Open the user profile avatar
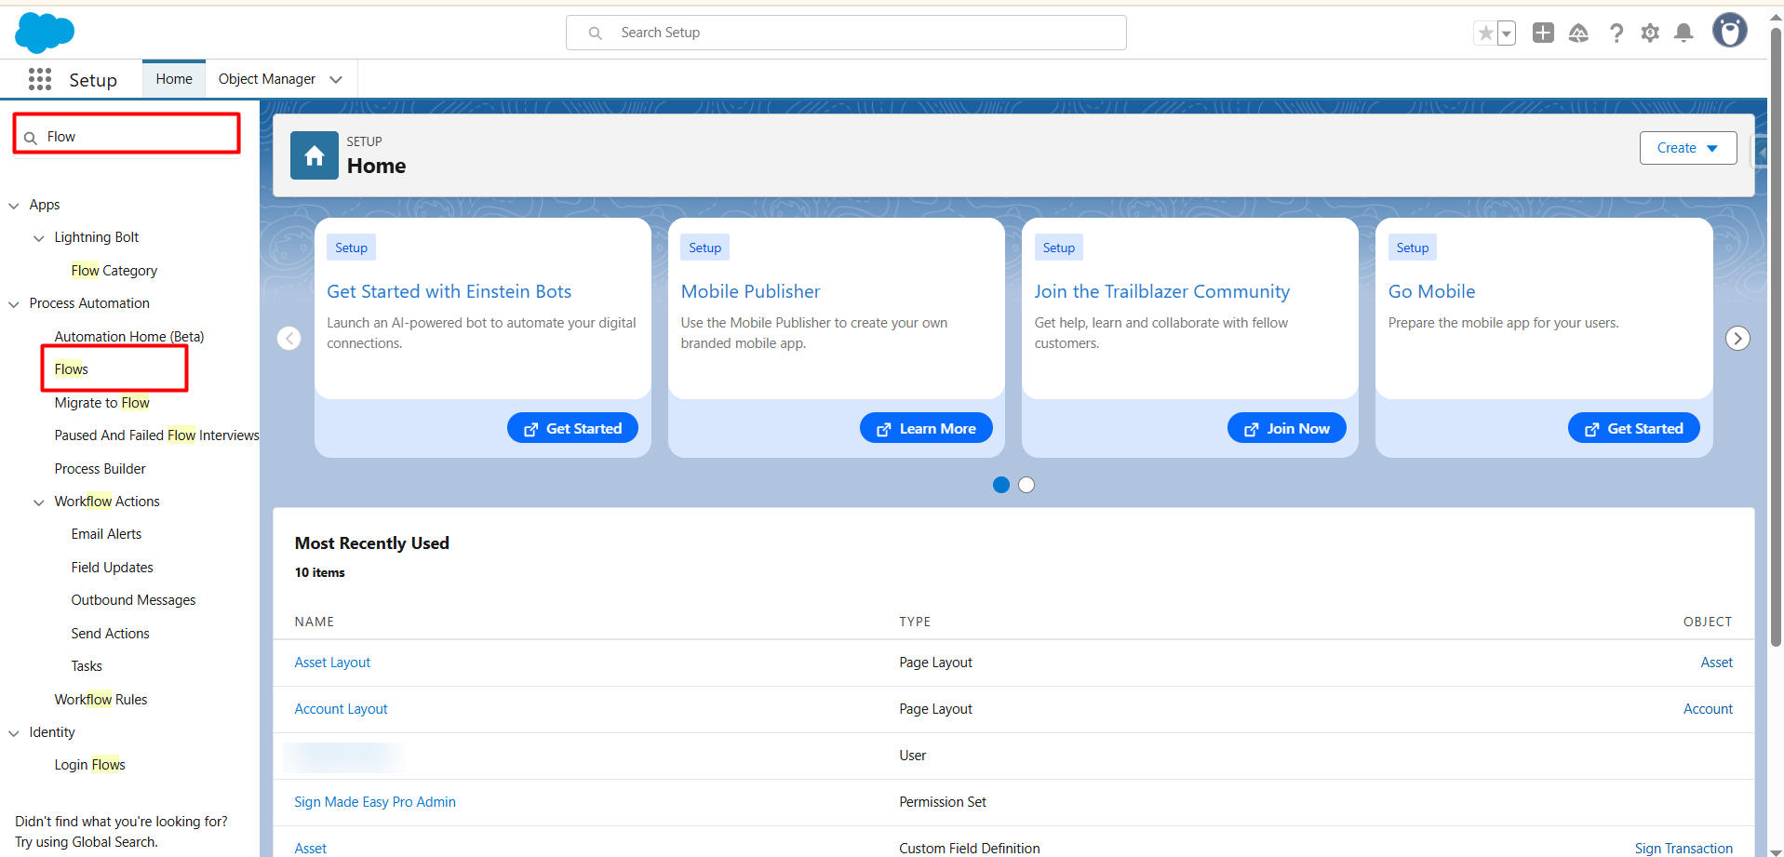This screenshot has width=1784, height=857. (1729, 32)
